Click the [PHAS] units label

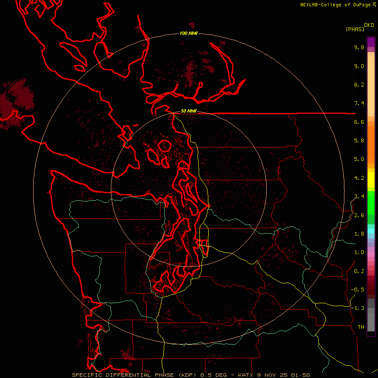pos(355,29)
